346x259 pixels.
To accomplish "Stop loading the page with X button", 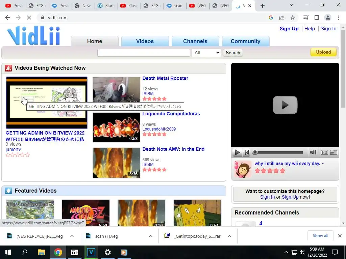I will pyautogui.click(x=29, y=18).
